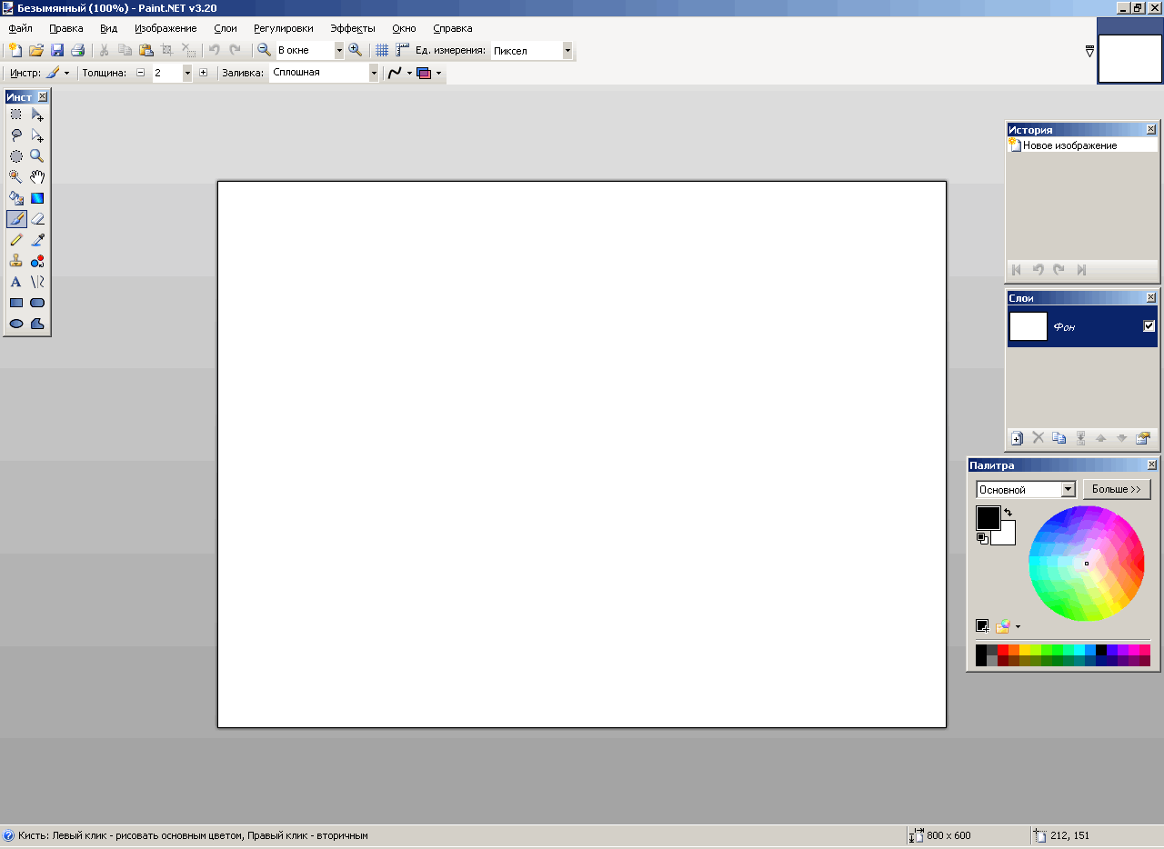Open the Основной color selector dropdown
Screen dimensions: 1164x849
click(x=1068, y=490)
